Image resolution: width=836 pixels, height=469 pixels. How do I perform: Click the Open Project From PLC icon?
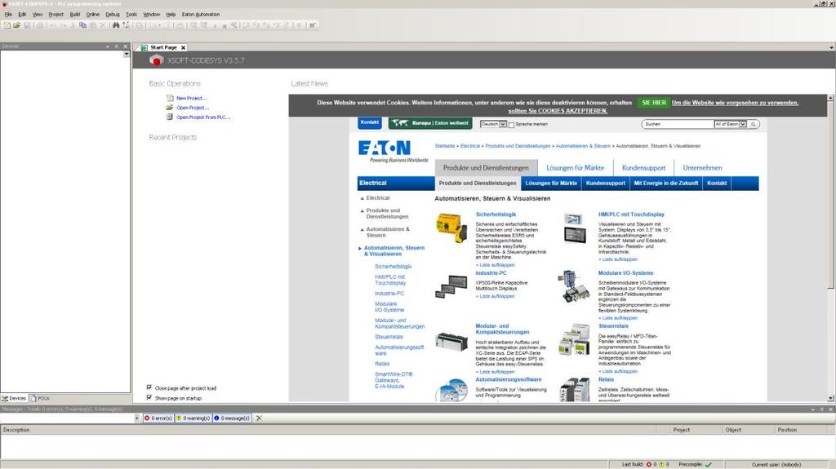pyautogui.click(x=170, y=117)
